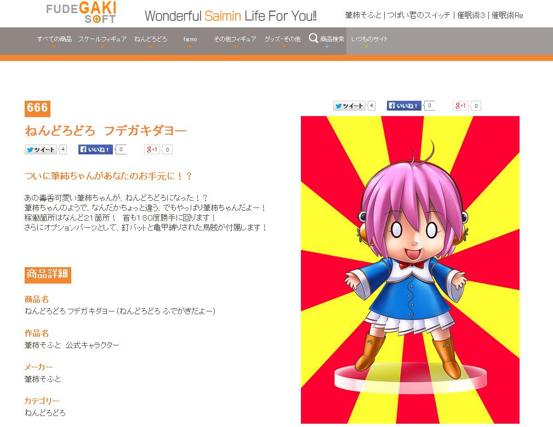Expand the ねんどろどろ navigation dropdown
This screenshot has height=427, width=553.
pyautogui.click(x=151, y=39)
